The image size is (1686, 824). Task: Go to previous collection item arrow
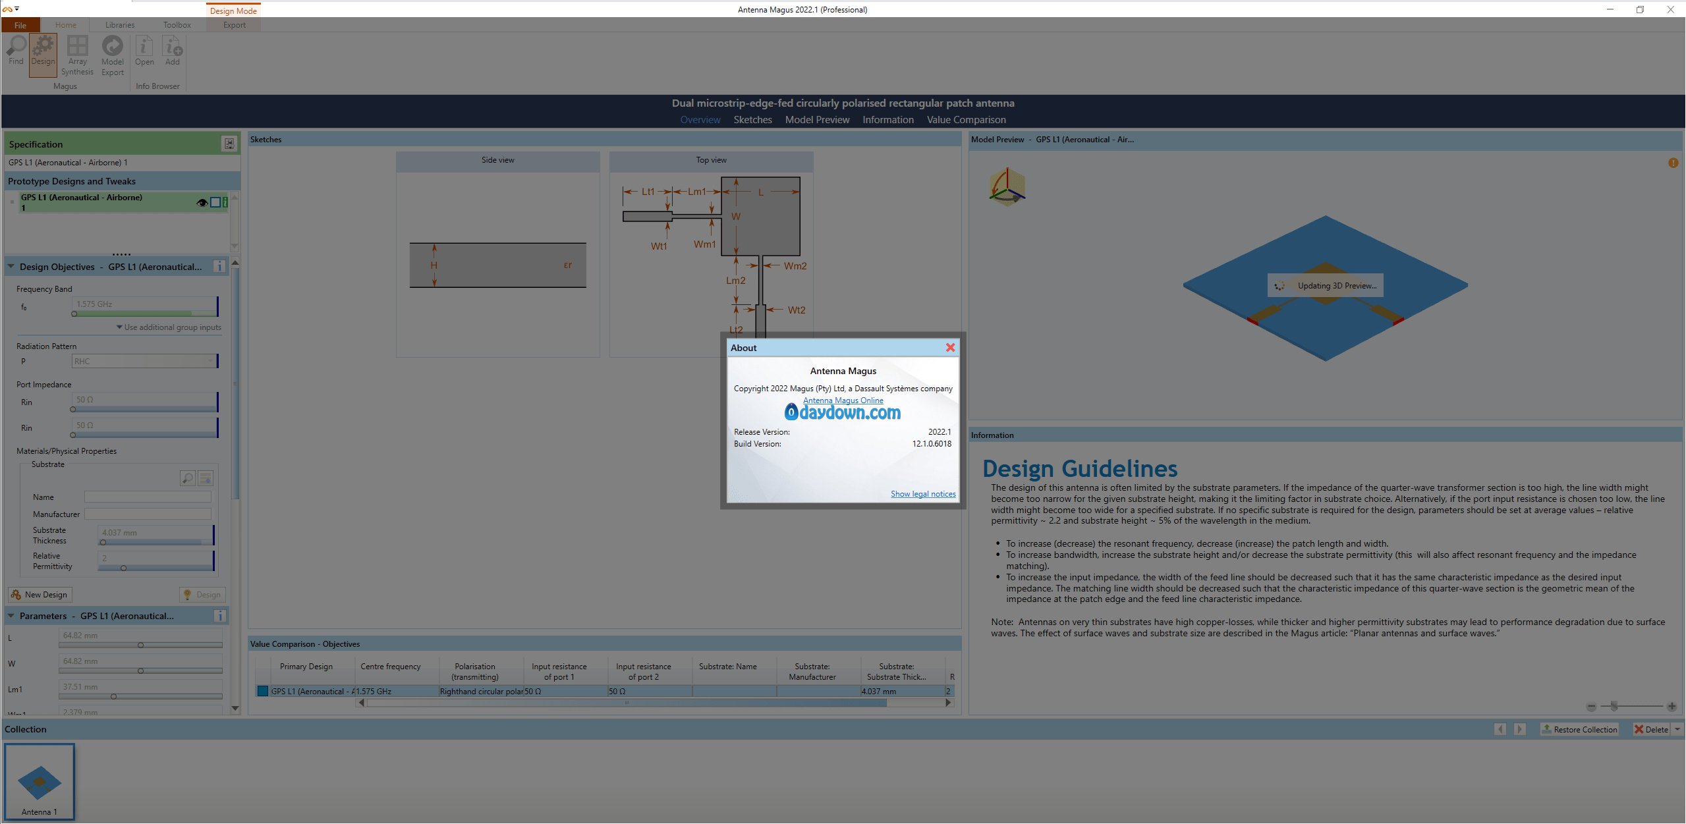tap(1500, 729)
